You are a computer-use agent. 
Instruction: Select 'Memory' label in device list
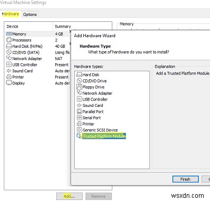19,34
